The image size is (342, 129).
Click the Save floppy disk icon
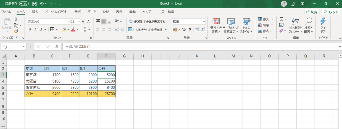point(34,4)
